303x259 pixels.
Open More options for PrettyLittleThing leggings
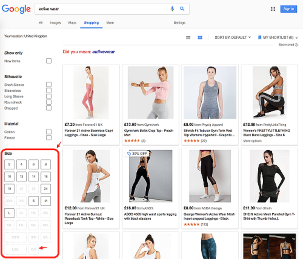(252, 141)
